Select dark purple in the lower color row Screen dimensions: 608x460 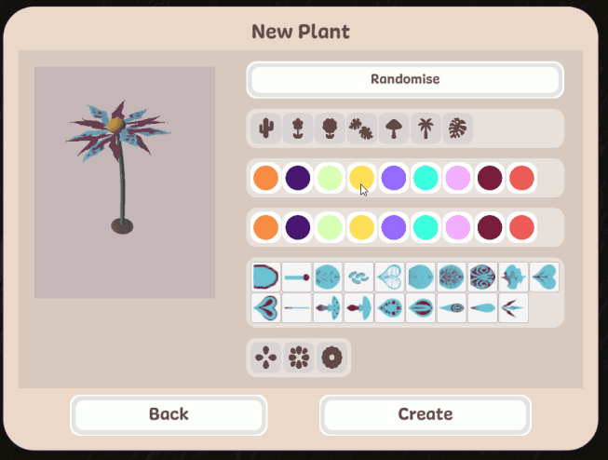point(298,227)
